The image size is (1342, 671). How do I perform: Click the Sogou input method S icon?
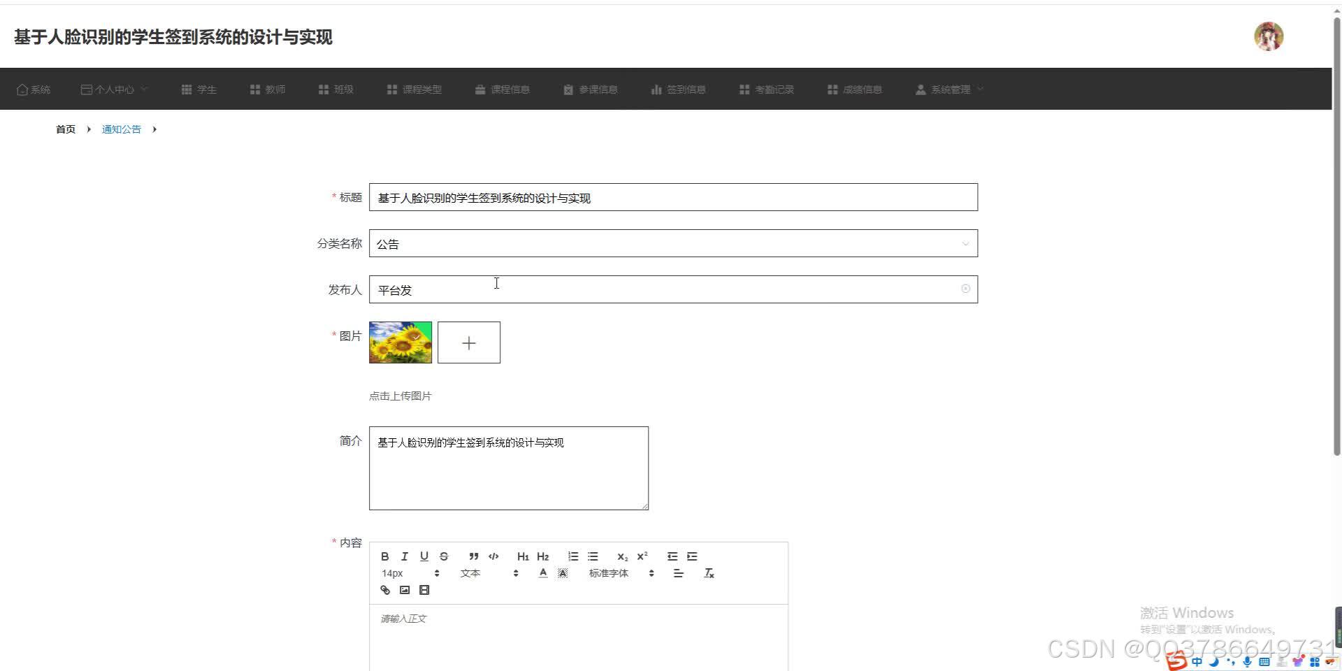pos(1177,661)
